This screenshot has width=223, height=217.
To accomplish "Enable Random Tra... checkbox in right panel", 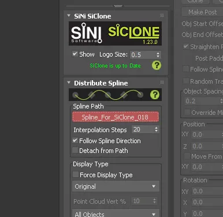I will coord(186,81).
